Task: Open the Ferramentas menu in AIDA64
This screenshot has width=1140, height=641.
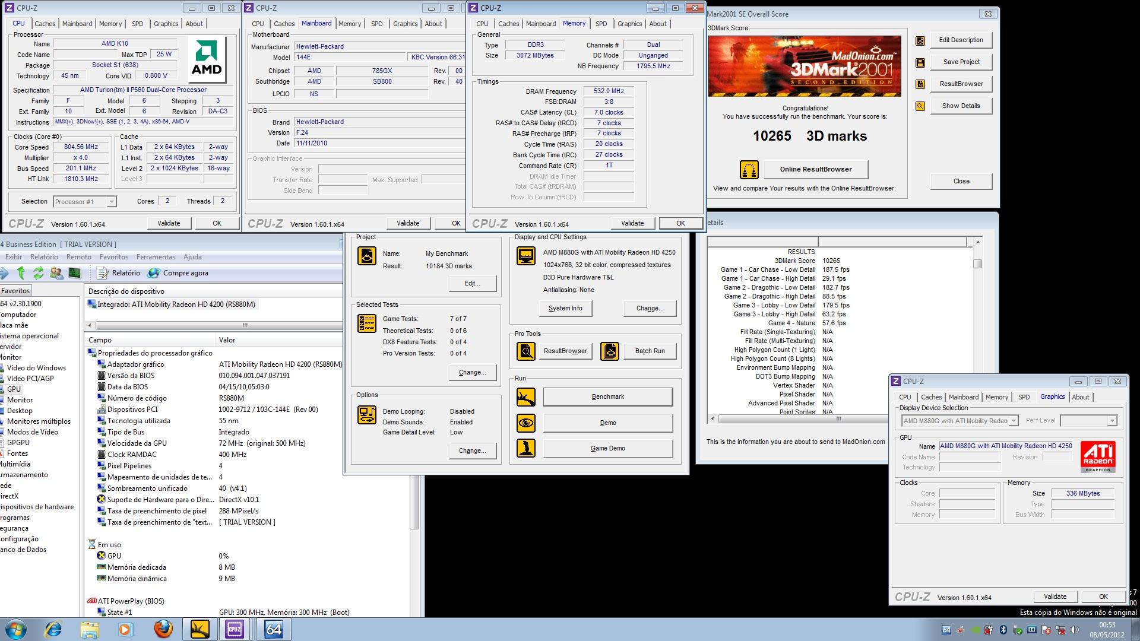Action: 156,257
